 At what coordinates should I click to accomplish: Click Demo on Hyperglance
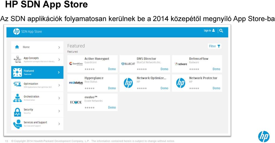click(x=112, y=88)
